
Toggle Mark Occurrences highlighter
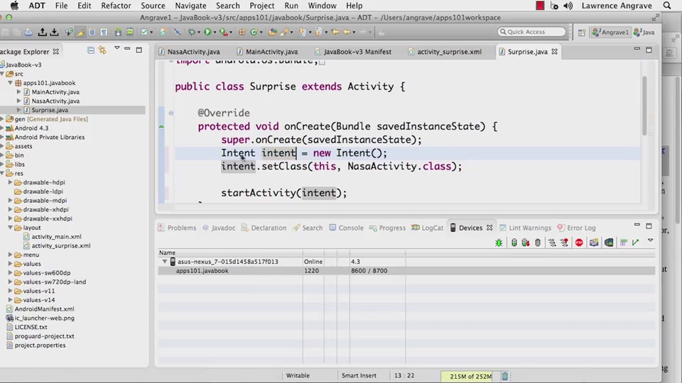pyautogui.click(x=80, y=32)
